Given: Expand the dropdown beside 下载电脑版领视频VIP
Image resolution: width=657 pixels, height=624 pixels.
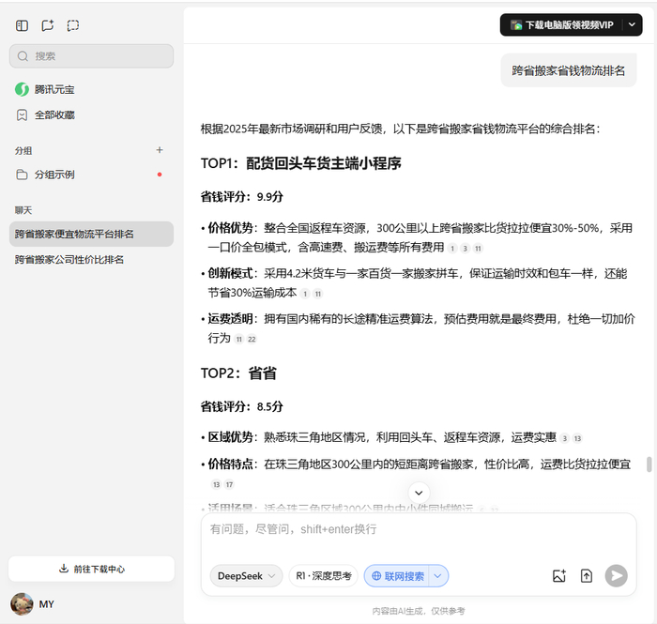Looking at the screenshot, I should pos(632,24).
